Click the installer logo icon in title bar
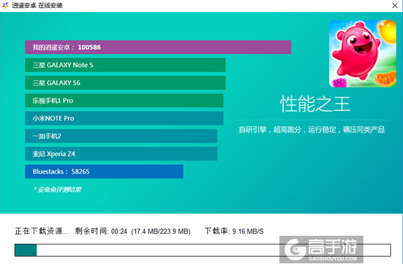The image size is (403, 264). click(x=5, y=5)
